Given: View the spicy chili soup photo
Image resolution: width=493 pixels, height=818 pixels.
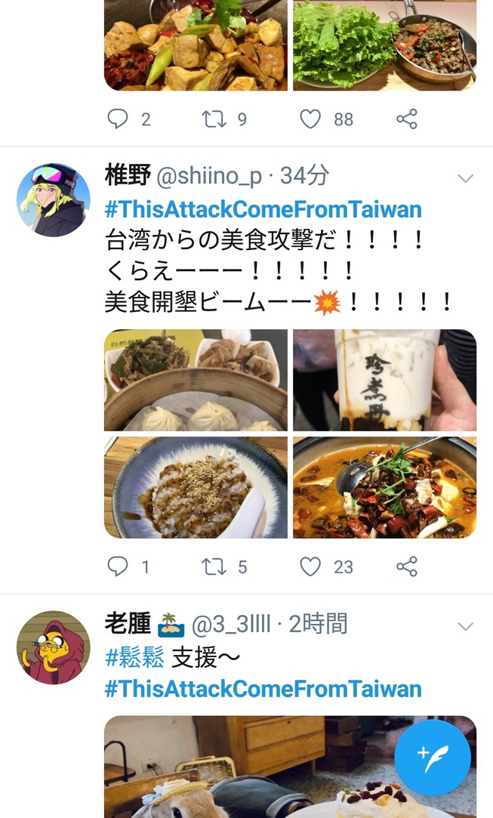Looking at the screenshot, I should pos(384,487).
